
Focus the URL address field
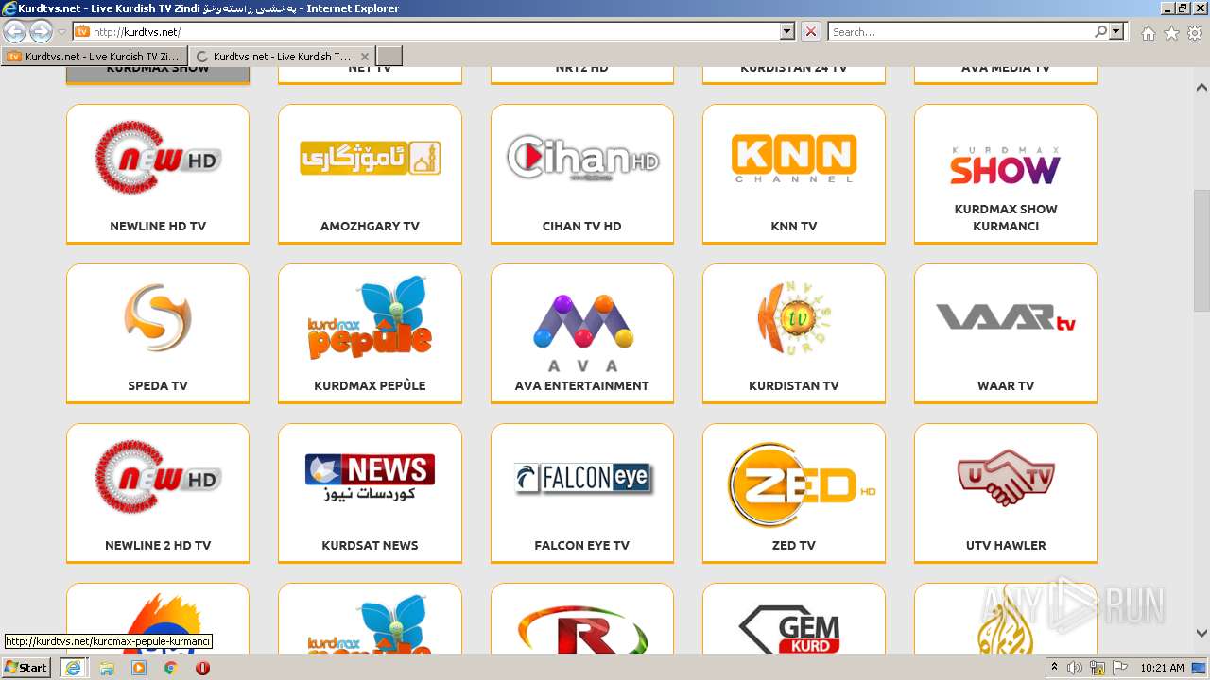click(x=435, y=31)
